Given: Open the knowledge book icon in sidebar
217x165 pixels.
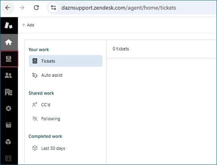Looking at the screenshot, I should [x=8, y=158].
